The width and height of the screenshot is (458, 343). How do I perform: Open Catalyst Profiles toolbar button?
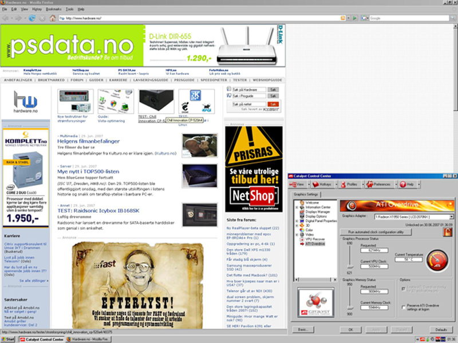[349, 184]
